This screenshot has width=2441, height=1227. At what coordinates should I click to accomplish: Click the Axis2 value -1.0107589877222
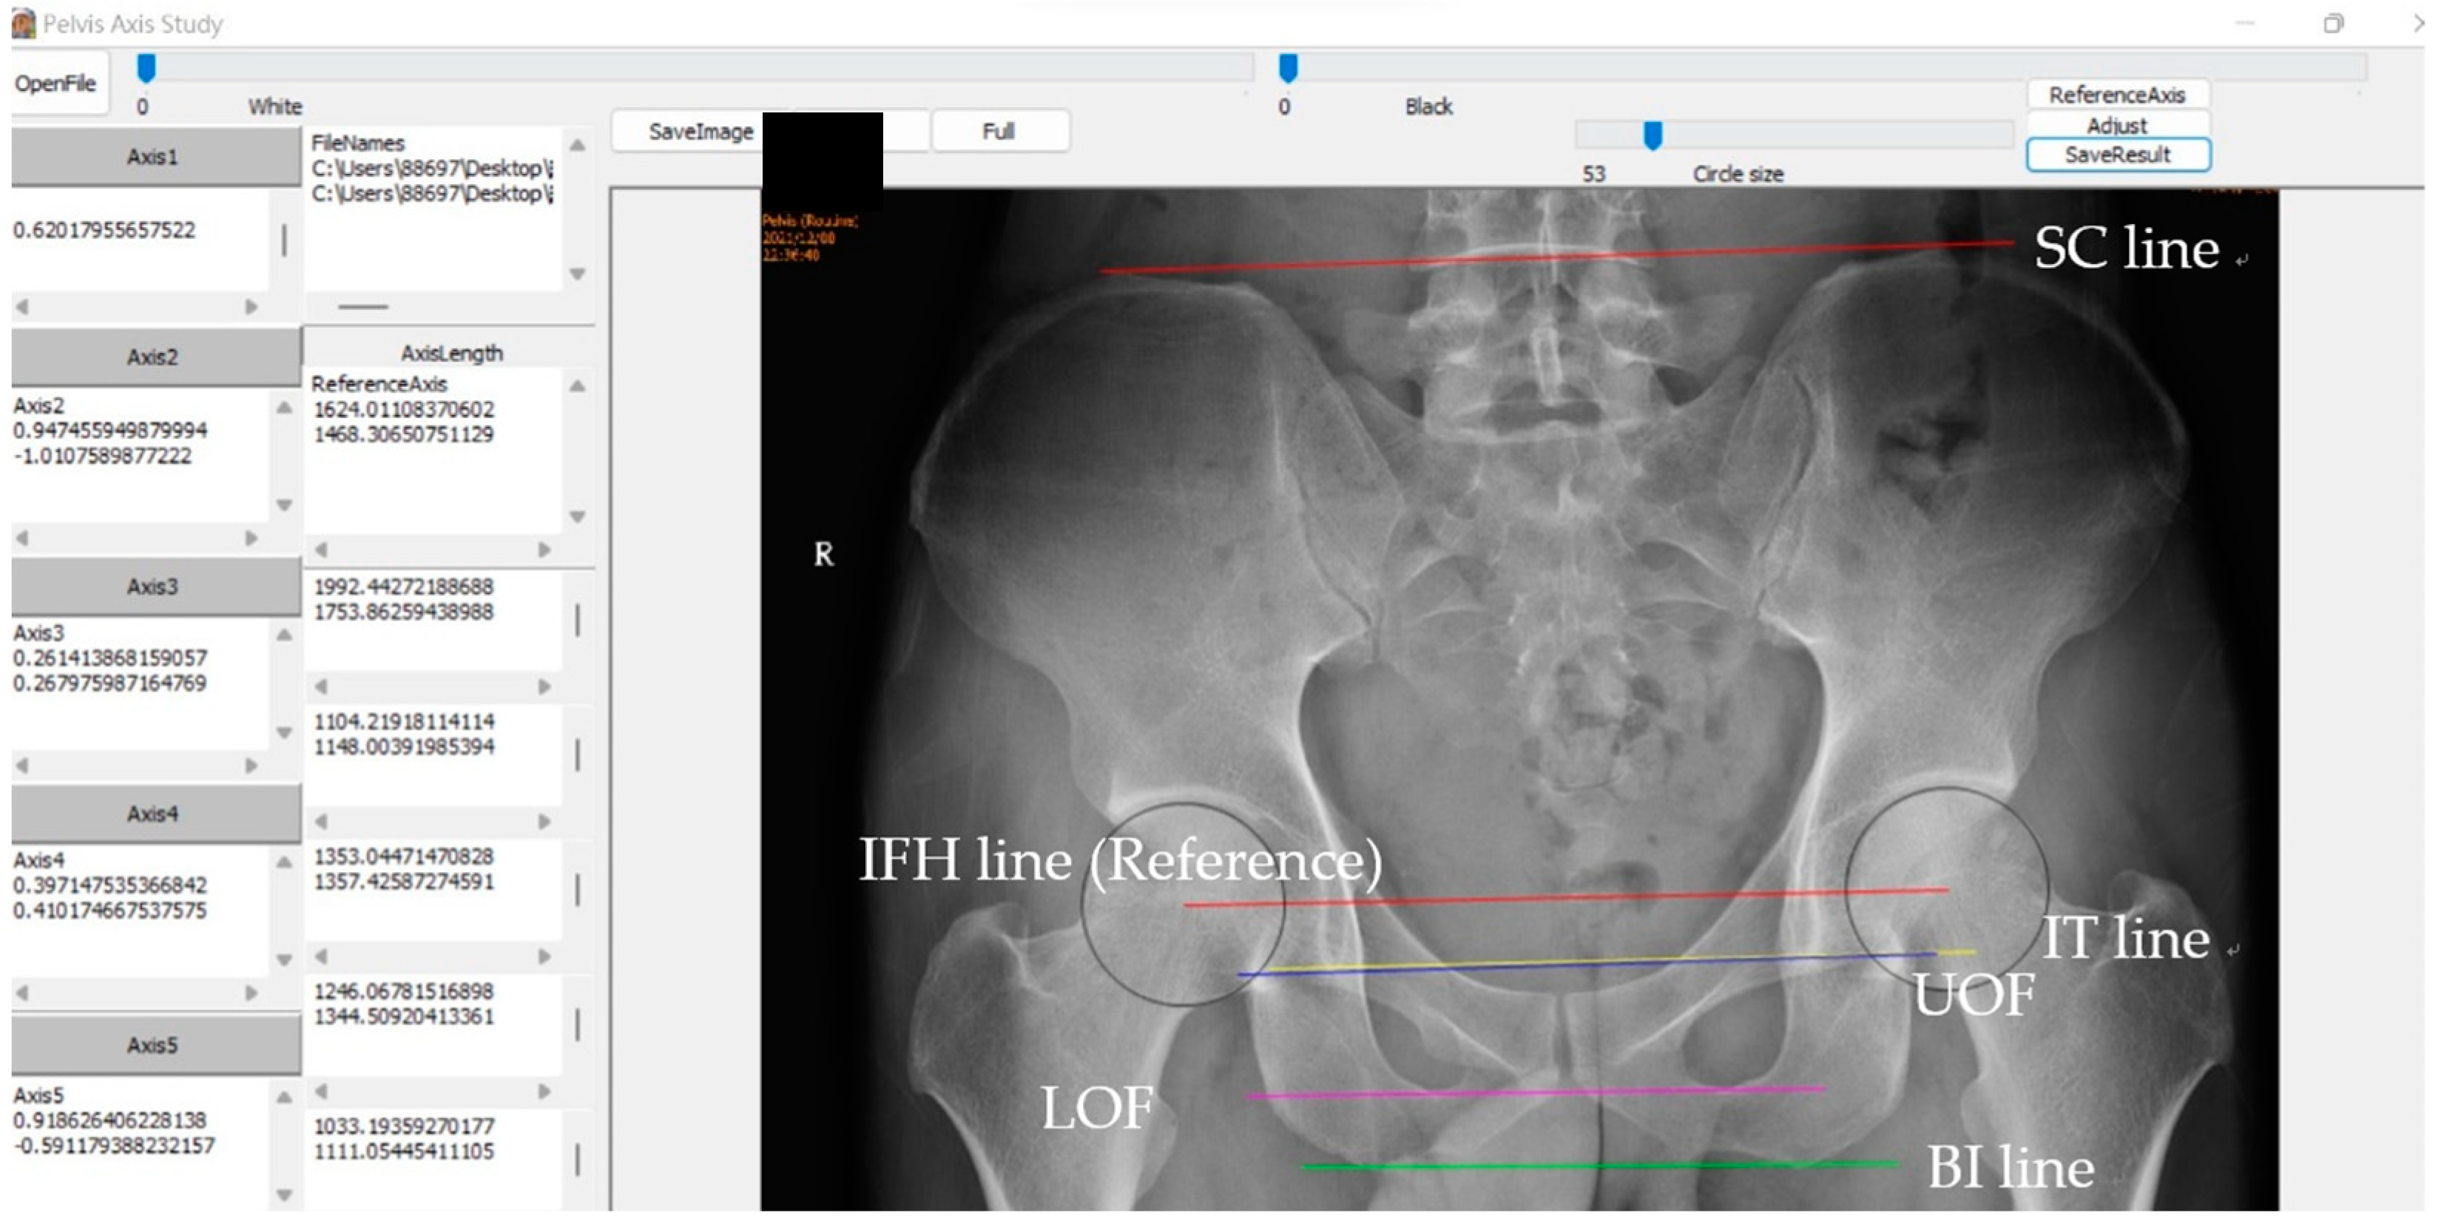pos(102,456)
